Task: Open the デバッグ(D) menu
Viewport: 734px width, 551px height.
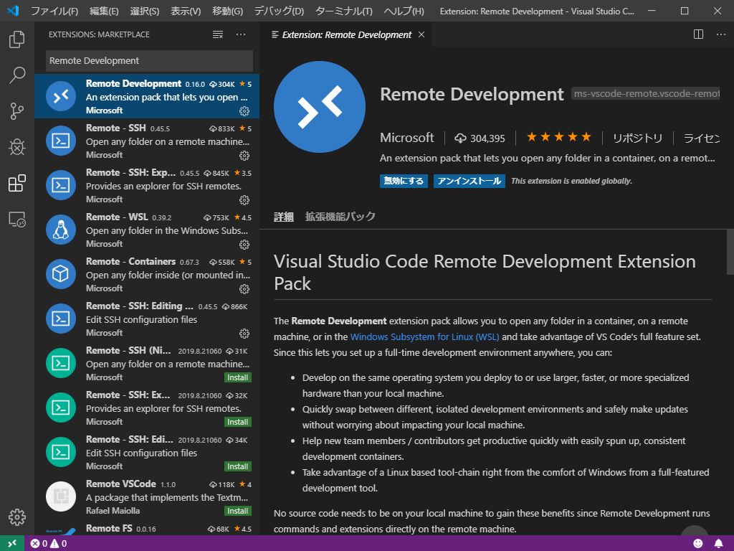Action: pyautogui.click(x=279, y=11)
